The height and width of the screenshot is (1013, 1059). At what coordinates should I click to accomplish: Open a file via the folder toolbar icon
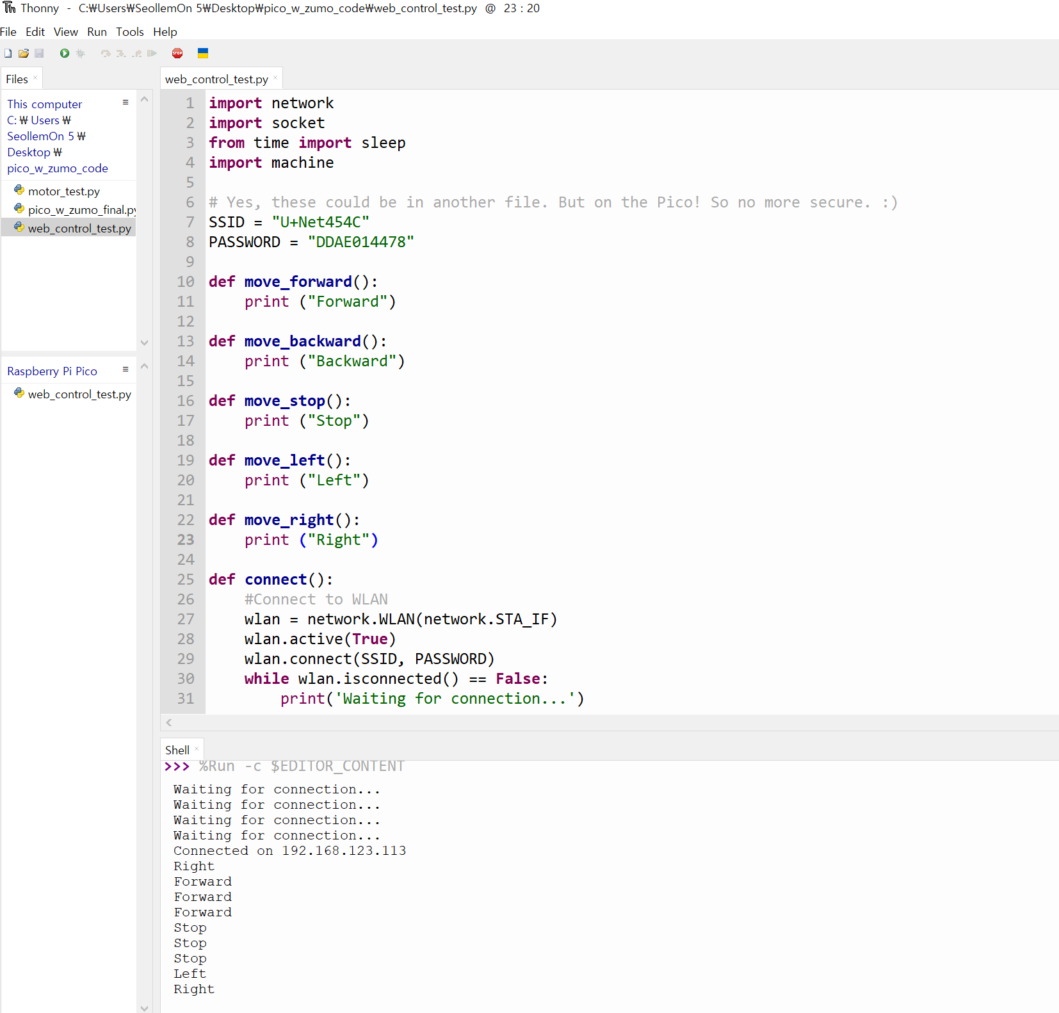pyautogui.click(x=24, y=53)
